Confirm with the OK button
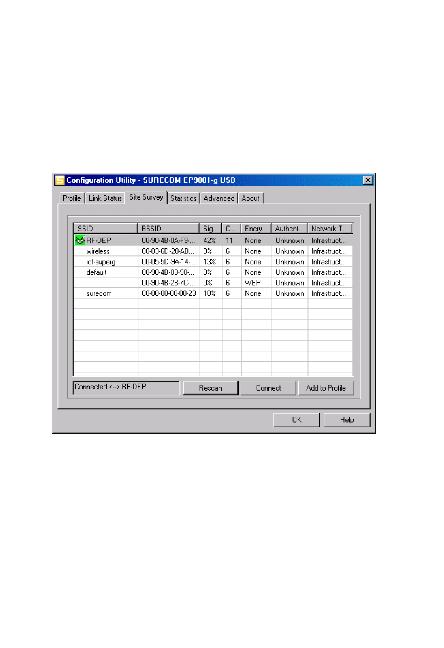The width and height of the screenshot is (444, 648). (x=296, y=420)
